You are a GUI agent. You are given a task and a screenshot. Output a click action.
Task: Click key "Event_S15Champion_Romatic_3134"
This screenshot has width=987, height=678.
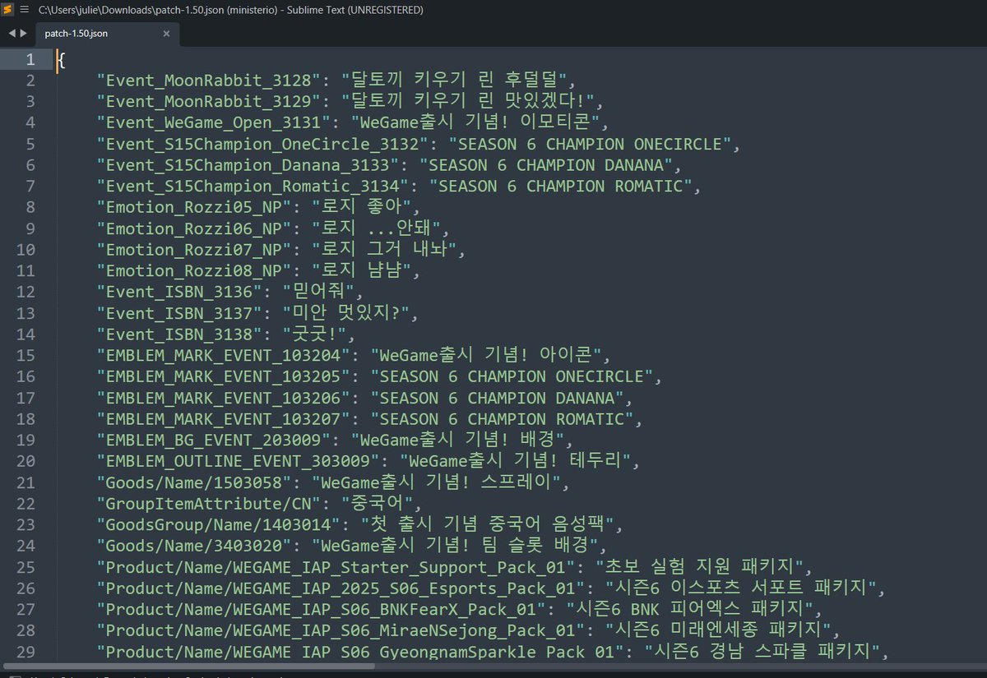[x=252, y=187]
